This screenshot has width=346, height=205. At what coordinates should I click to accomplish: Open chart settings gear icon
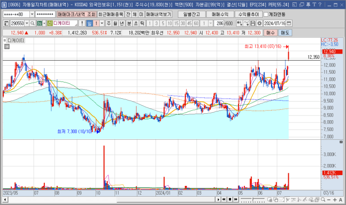pos(259,23)
